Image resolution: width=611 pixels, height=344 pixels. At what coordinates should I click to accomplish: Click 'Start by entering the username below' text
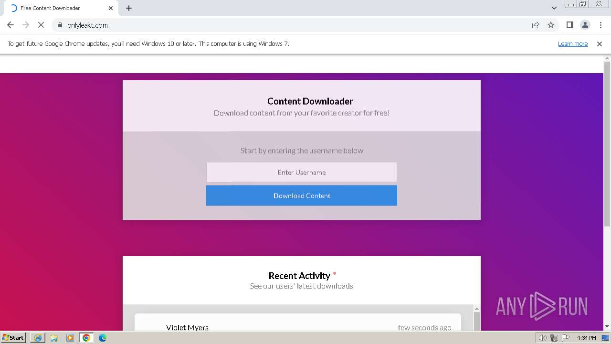pos(302,150)
